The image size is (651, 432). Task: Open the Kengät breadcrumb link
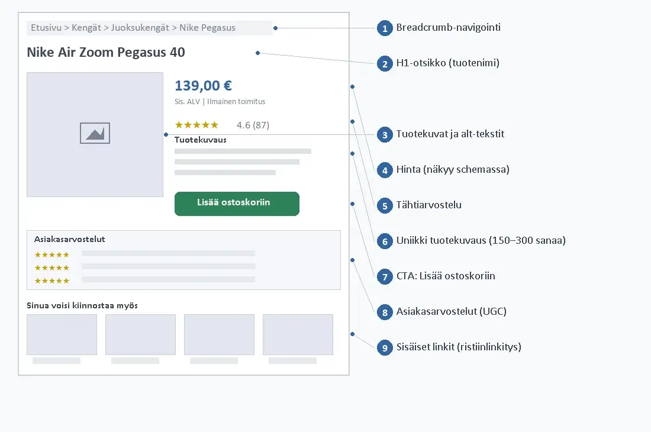click(x=86, y=28)
